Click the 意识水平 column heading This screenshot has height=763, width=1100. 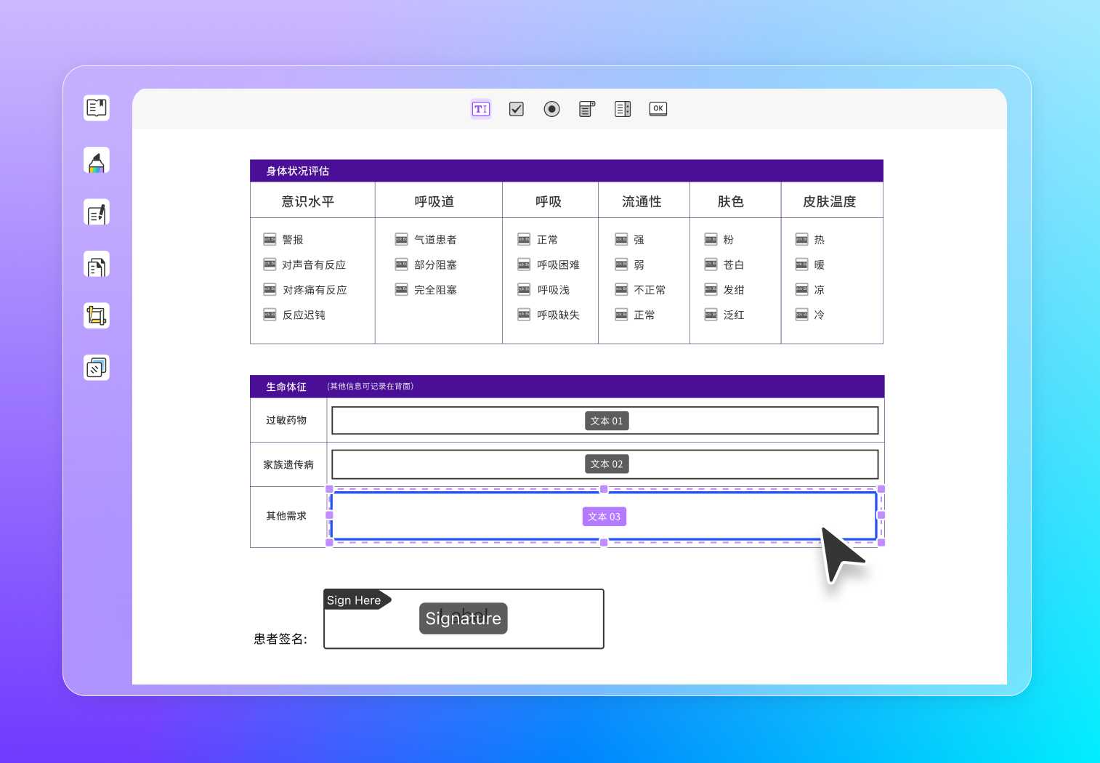(x=308, y=201)
